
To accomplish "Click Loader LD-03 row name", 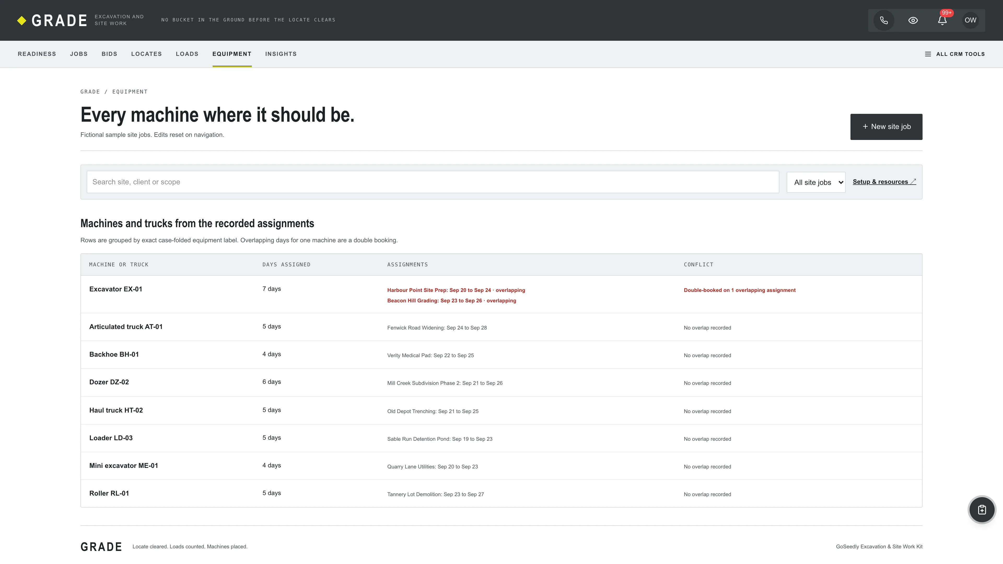I will coord(111,438).
